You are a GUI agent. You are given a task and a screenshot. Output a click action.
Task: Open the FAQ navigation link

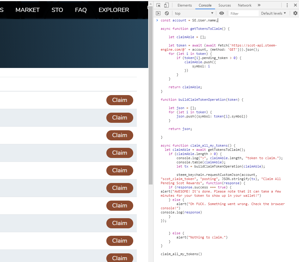coord(81,10)
